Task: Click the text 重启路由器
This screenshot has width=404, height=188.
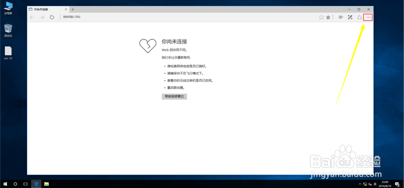Action: point(176,88)
